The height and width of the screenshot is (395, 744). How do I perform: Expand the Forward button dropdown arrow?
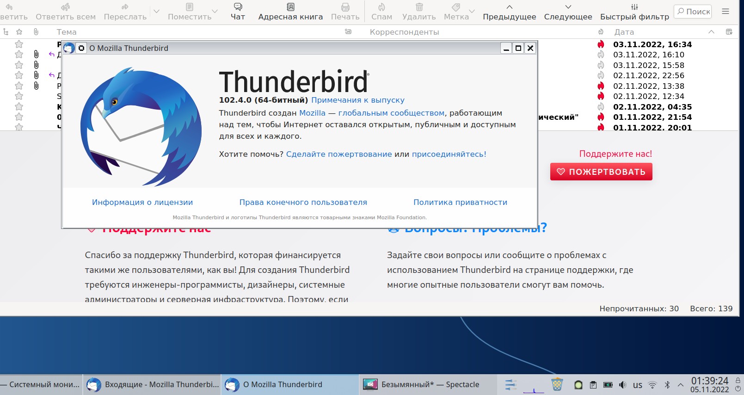(156, 12)
